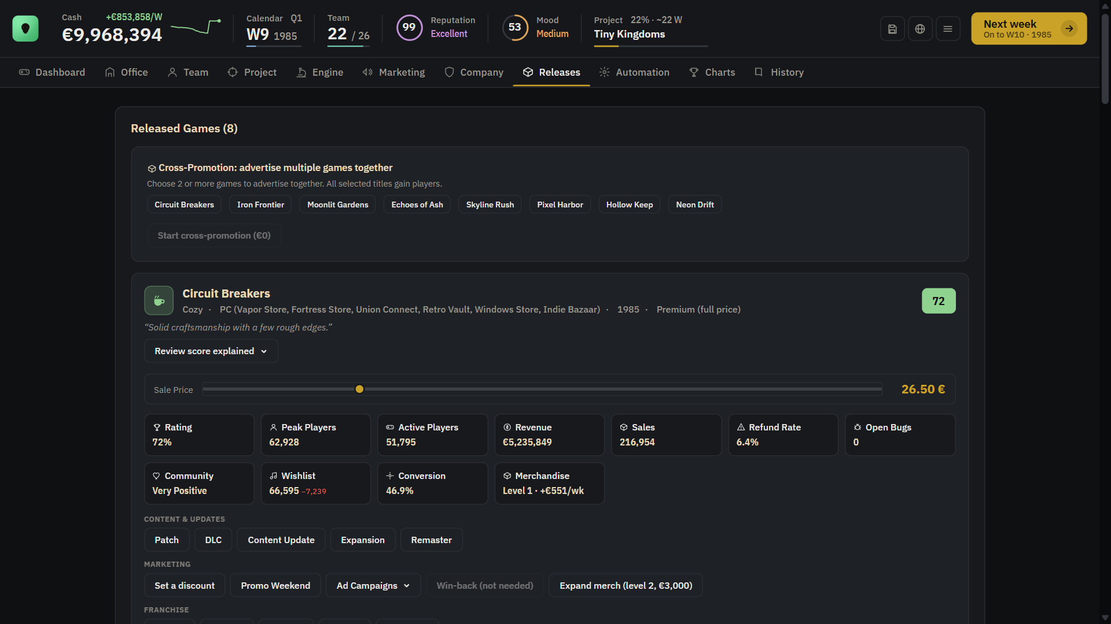1111x624 pixels.
Task: Open the Marketing tab
Action: point(393,72)
